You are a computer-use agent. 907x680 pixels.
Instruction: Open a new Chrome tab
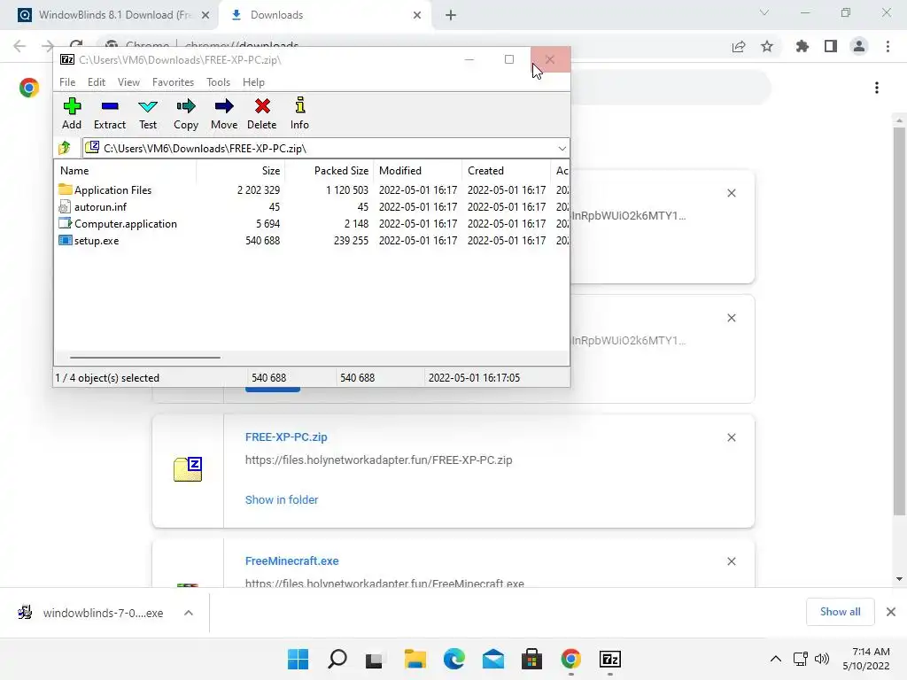click(x=451, y=15)
